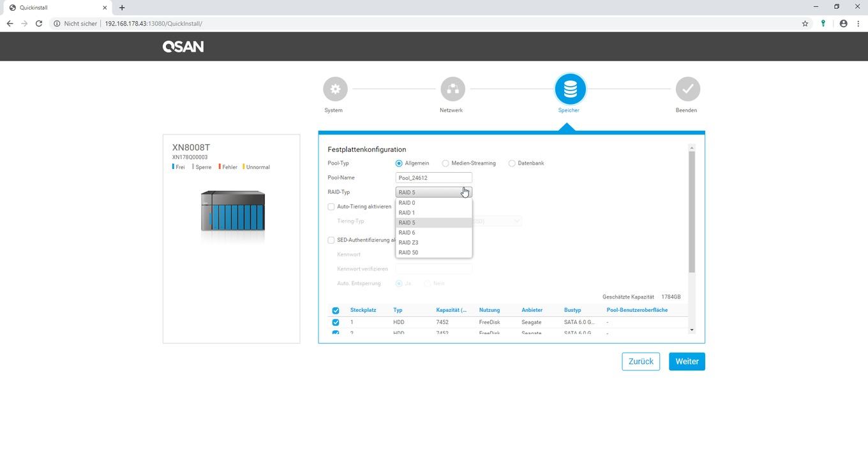Choose the Allgemein pool type

[399, 163]
